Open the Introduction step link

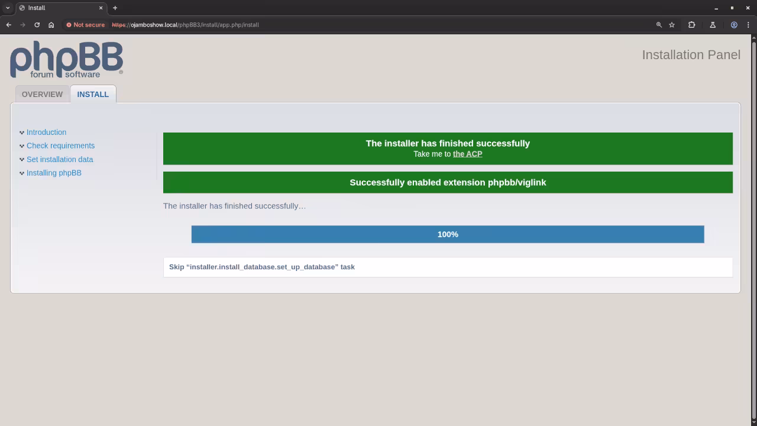46,132
